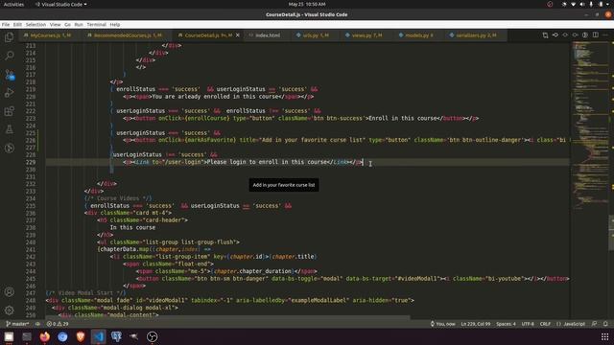This screenshot has width=614, height=345.
Task: Change indentation via Spaces: 4
Action: pos(506,324)
